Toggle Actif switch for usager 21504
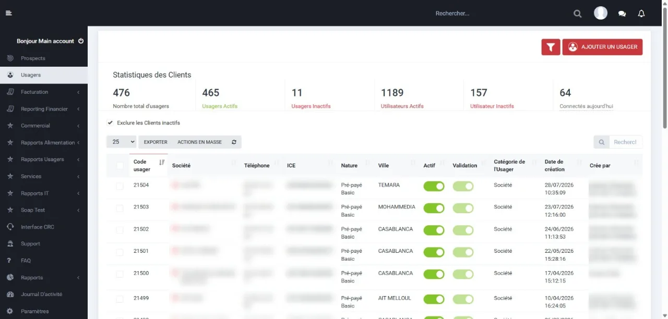Screen dimensions: 668x319 (x=434, y=186)
